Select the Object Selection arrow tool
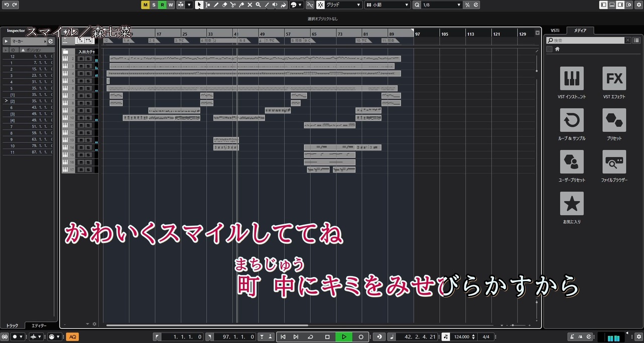Screen dimensions: 644x343 pyautogui.click(x=199, y=5)
